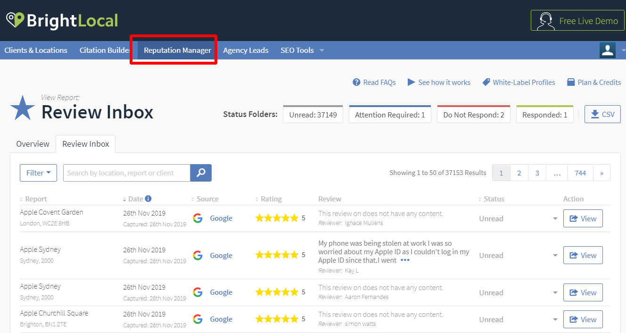Open the See how it works link
This screenshot has width=626, height=333.
point(439,83)
